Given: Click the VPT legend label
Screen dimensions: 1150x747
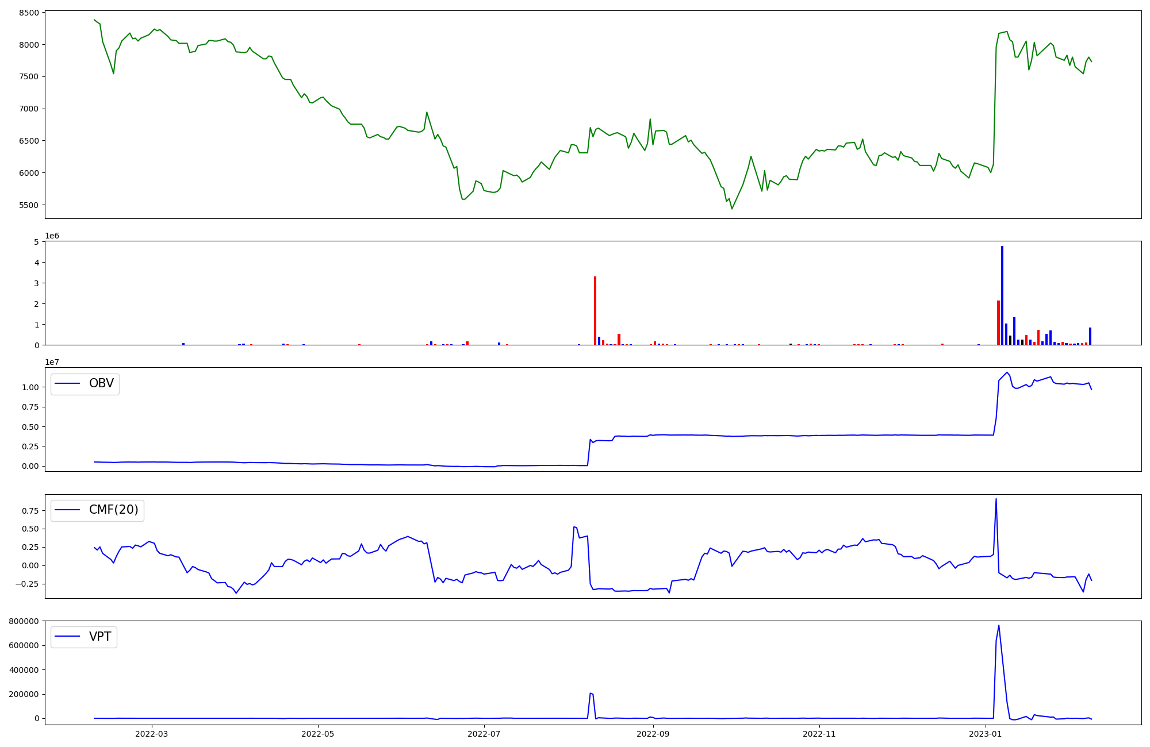Looking at the screenshot, I should pyautogui.click(x=100, y=636).
